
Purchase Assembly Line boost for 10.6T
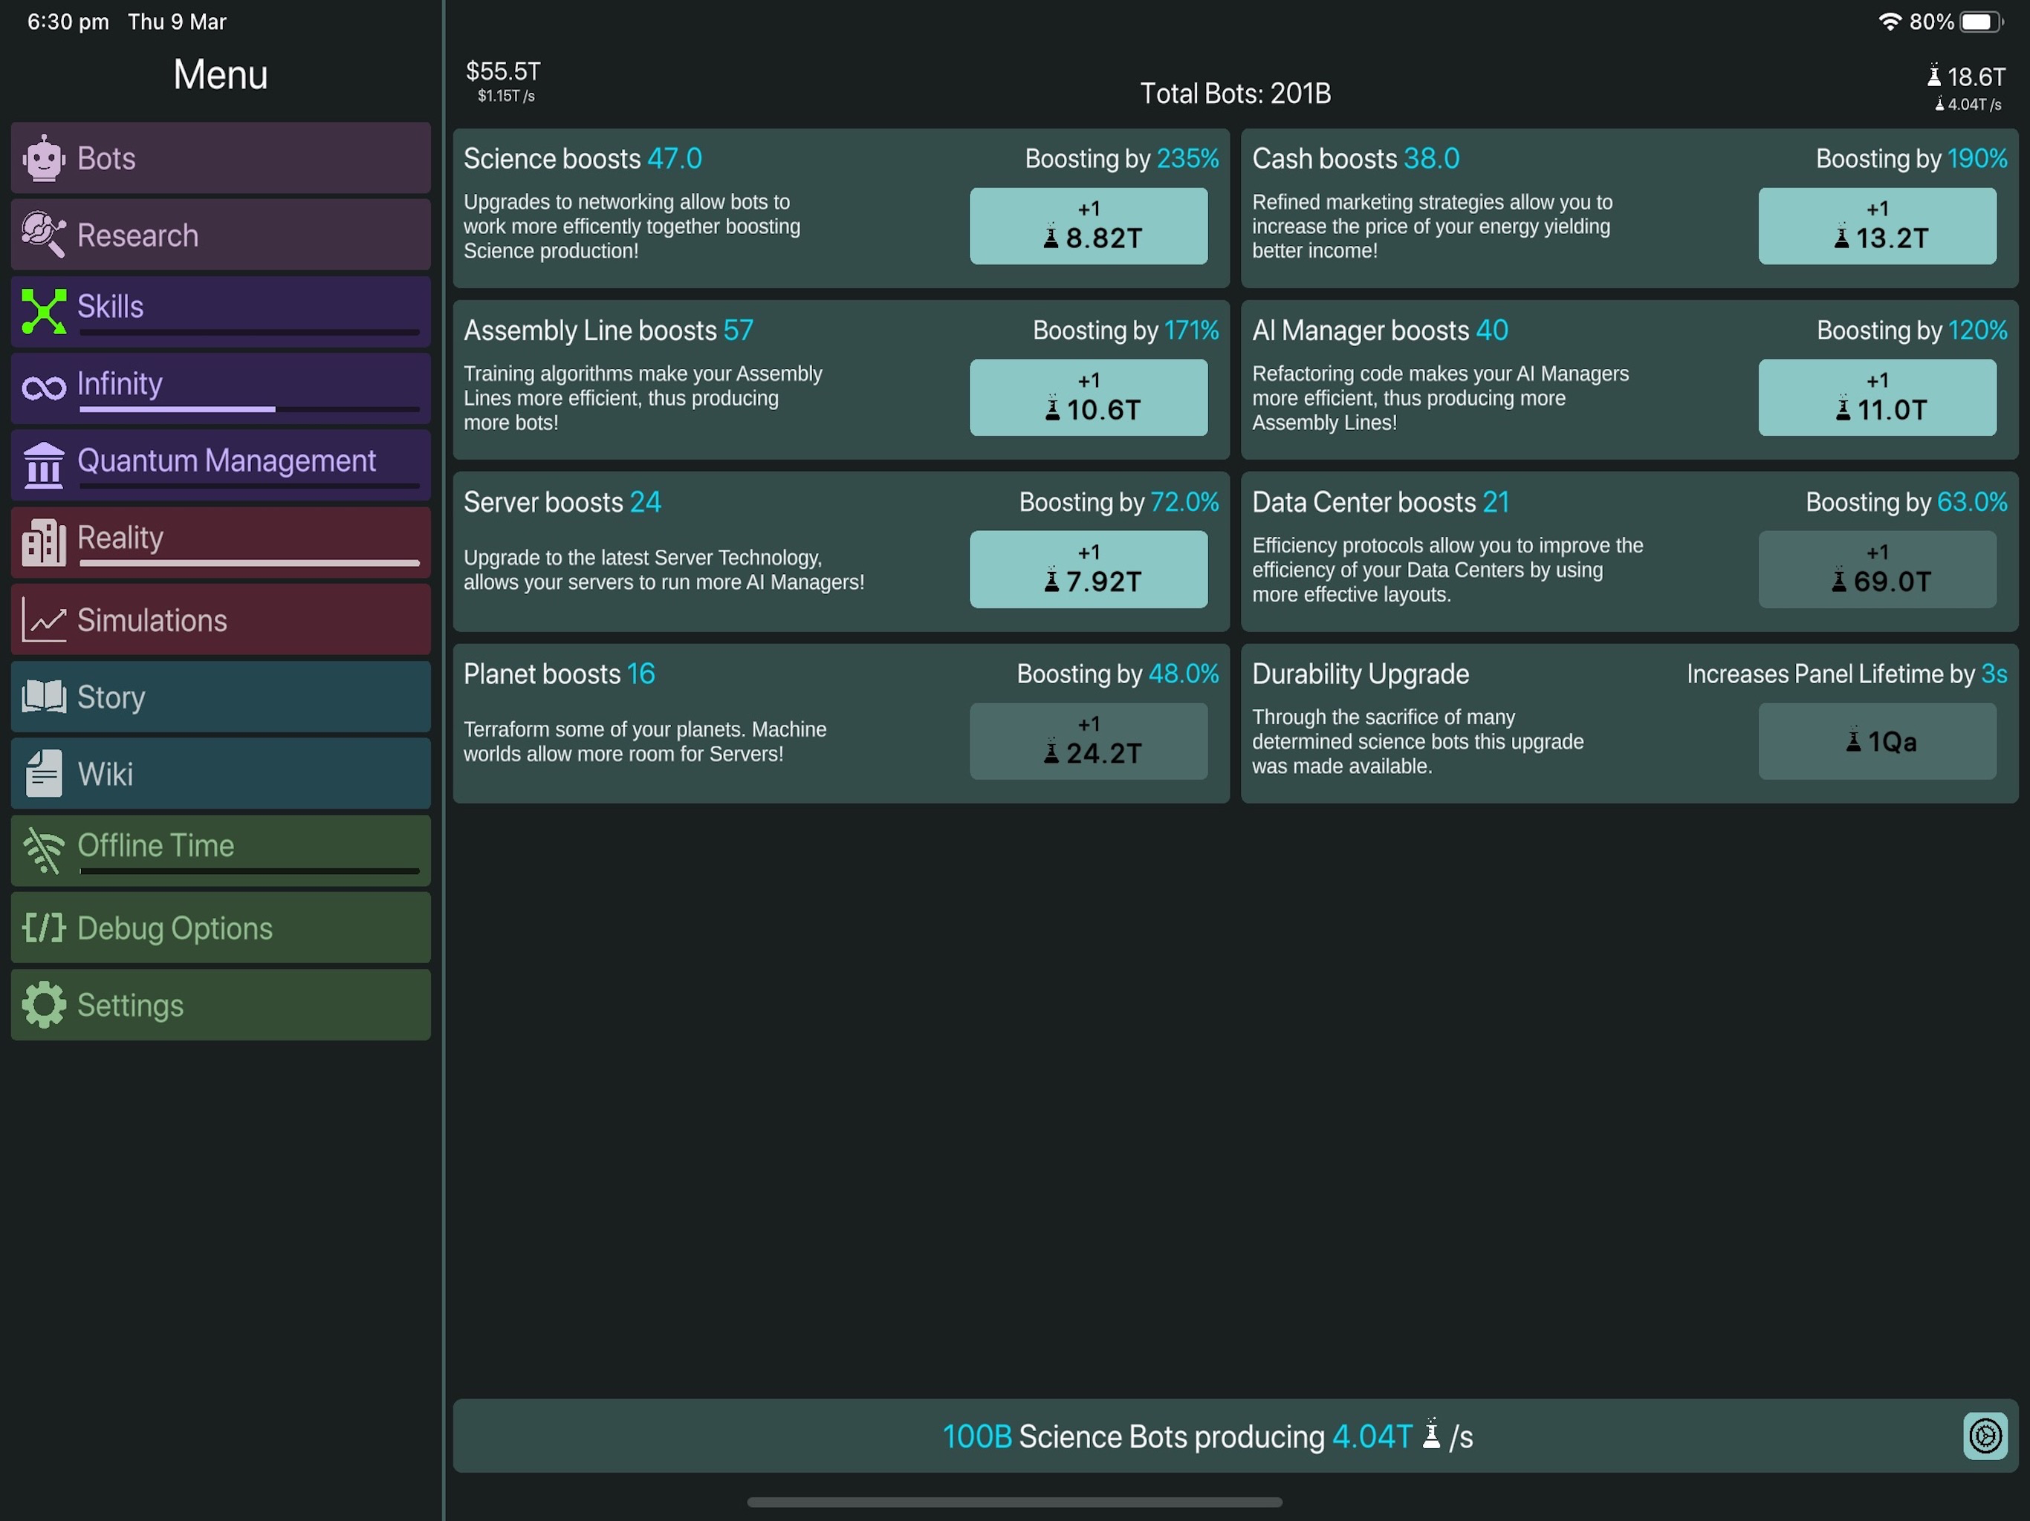point(1089,397)
